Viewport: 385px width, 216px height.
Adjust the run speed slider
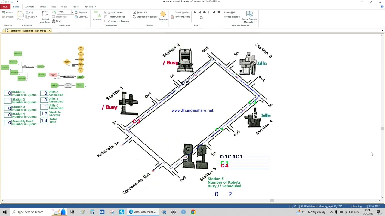pos(201,18)
